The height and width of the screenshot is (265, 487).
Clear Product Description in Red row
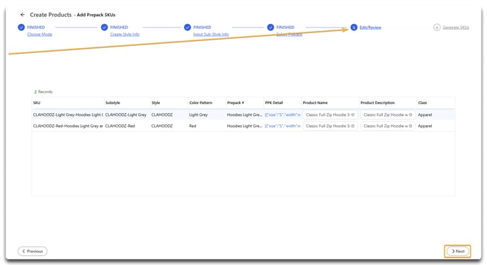pyautogui.click(x=411, y=126)
